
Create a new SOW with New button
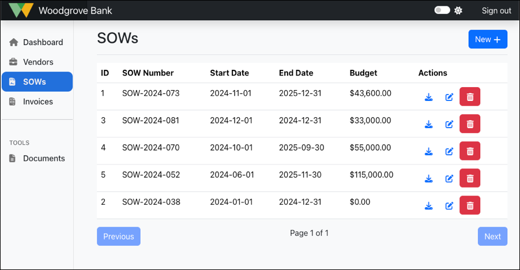(x=487, y=39)
